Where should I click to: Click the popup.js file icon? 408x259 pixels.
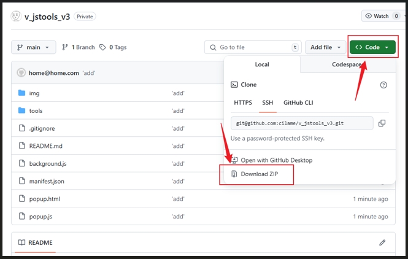point(22,216)
